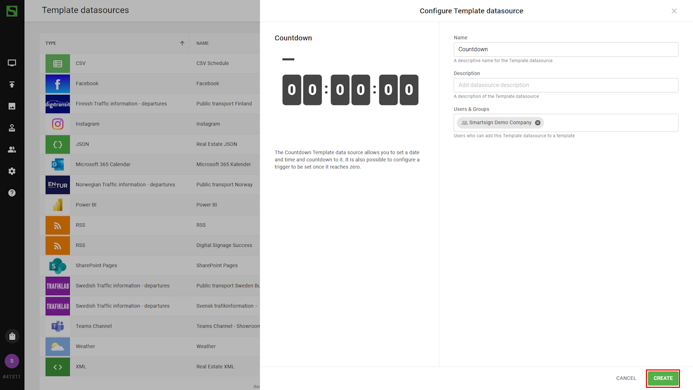Sort the list by Type column arrow
The height and width of the screenshot is (390, 693).
182,43
